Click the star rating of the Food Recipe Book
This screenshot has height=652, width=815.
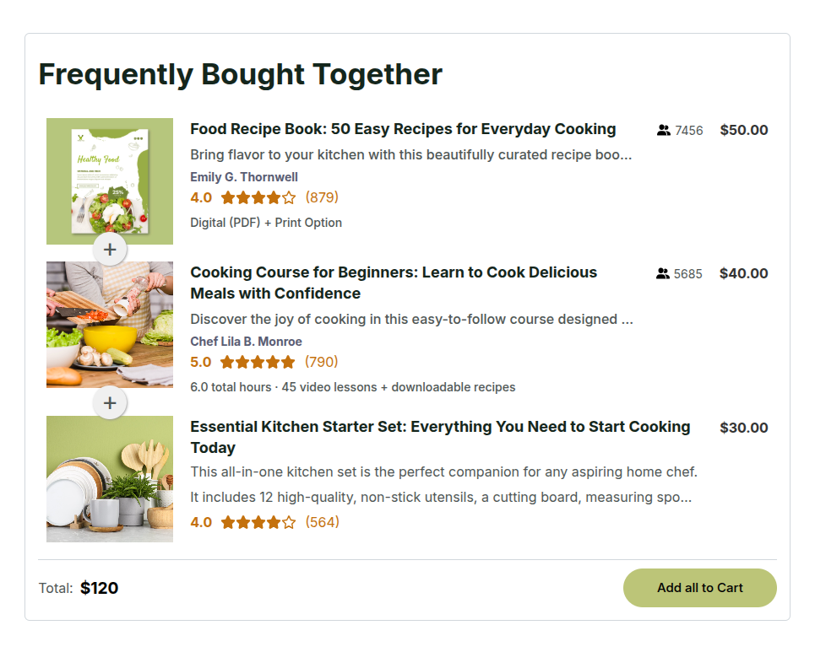258,198
